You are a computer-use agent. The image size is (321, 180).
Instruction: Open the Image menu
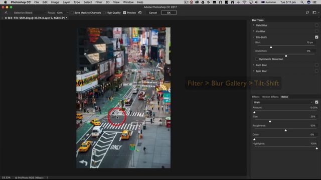point(55,2)
